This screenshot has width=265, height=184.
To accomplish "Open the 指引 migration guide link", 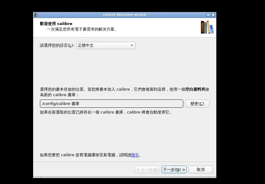I will click(135, 155).
